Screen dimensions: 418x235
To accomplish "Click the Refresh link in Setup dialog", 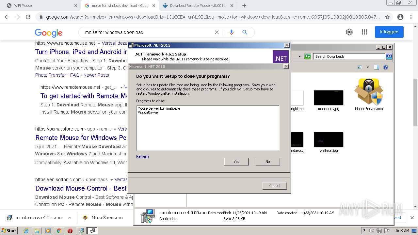I will (142, 156).
